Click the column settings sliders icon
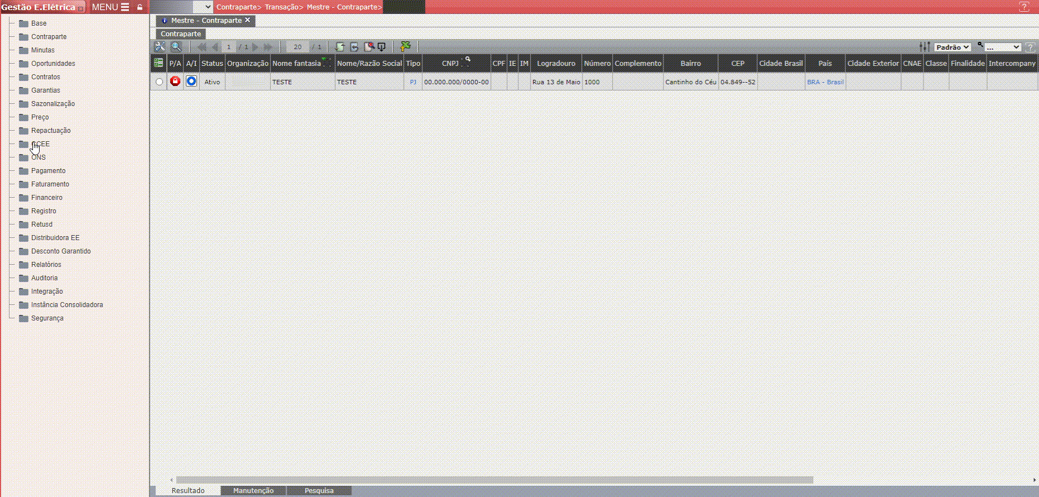The width and height of the screenshot is (1039, 497). pos(925,47)
